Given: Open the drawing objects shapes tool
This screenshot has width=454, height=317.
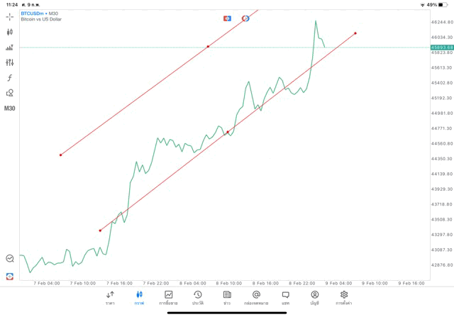Looking at the screenshot, I should [10, 93].
